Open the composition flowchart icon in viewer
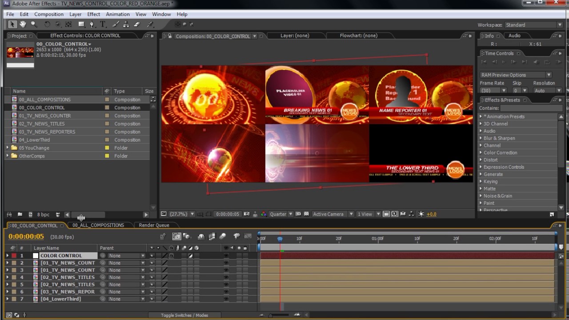The height and width of the screenshot is (320, 569). 411,214
